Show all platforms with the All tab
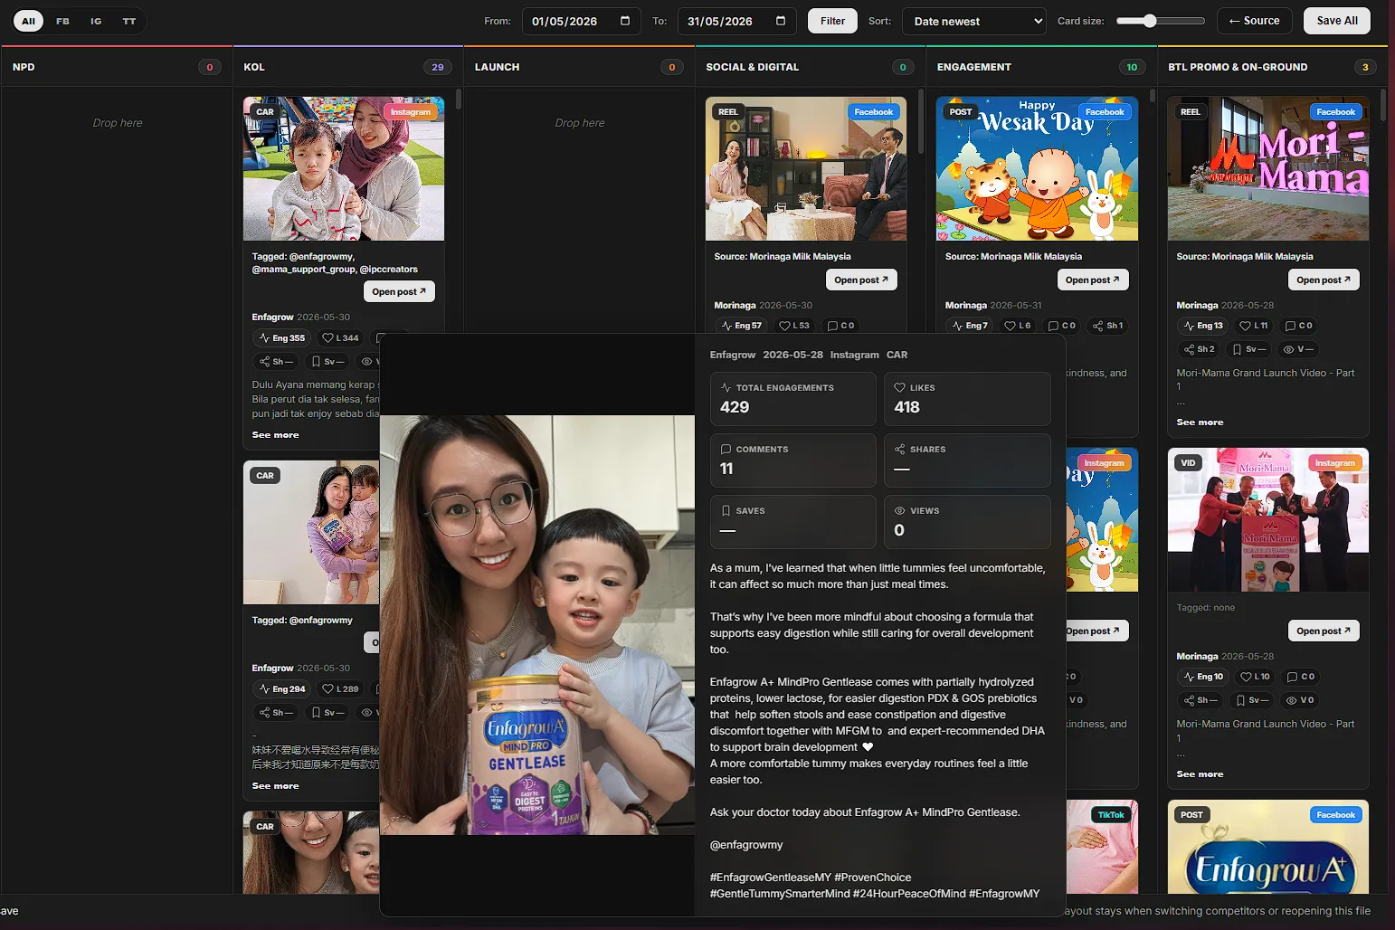The image size is (1395, 930). pyautogui.click(x=29, y=21)
